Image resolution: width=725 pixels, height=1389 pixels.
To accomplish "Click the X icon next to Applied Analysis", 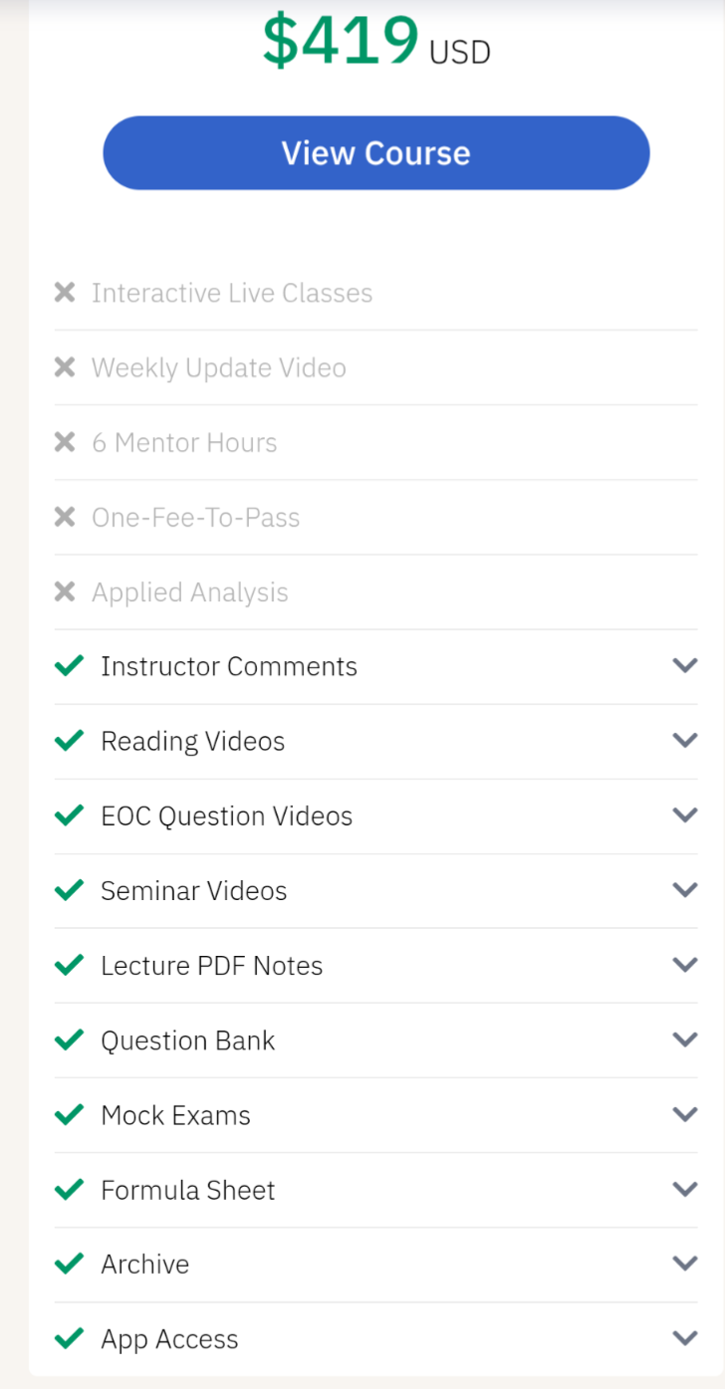I will tap(65, 591).
